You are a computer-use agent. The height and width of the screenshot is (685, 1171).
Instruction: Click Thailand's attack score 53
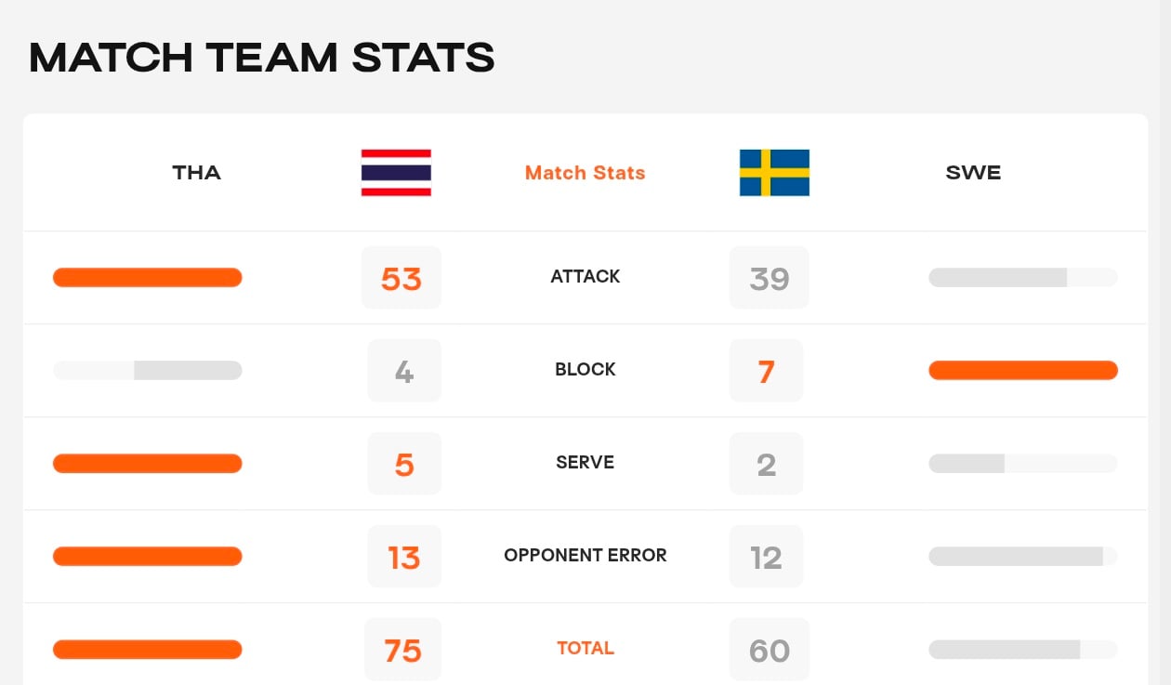pos(401,278)
